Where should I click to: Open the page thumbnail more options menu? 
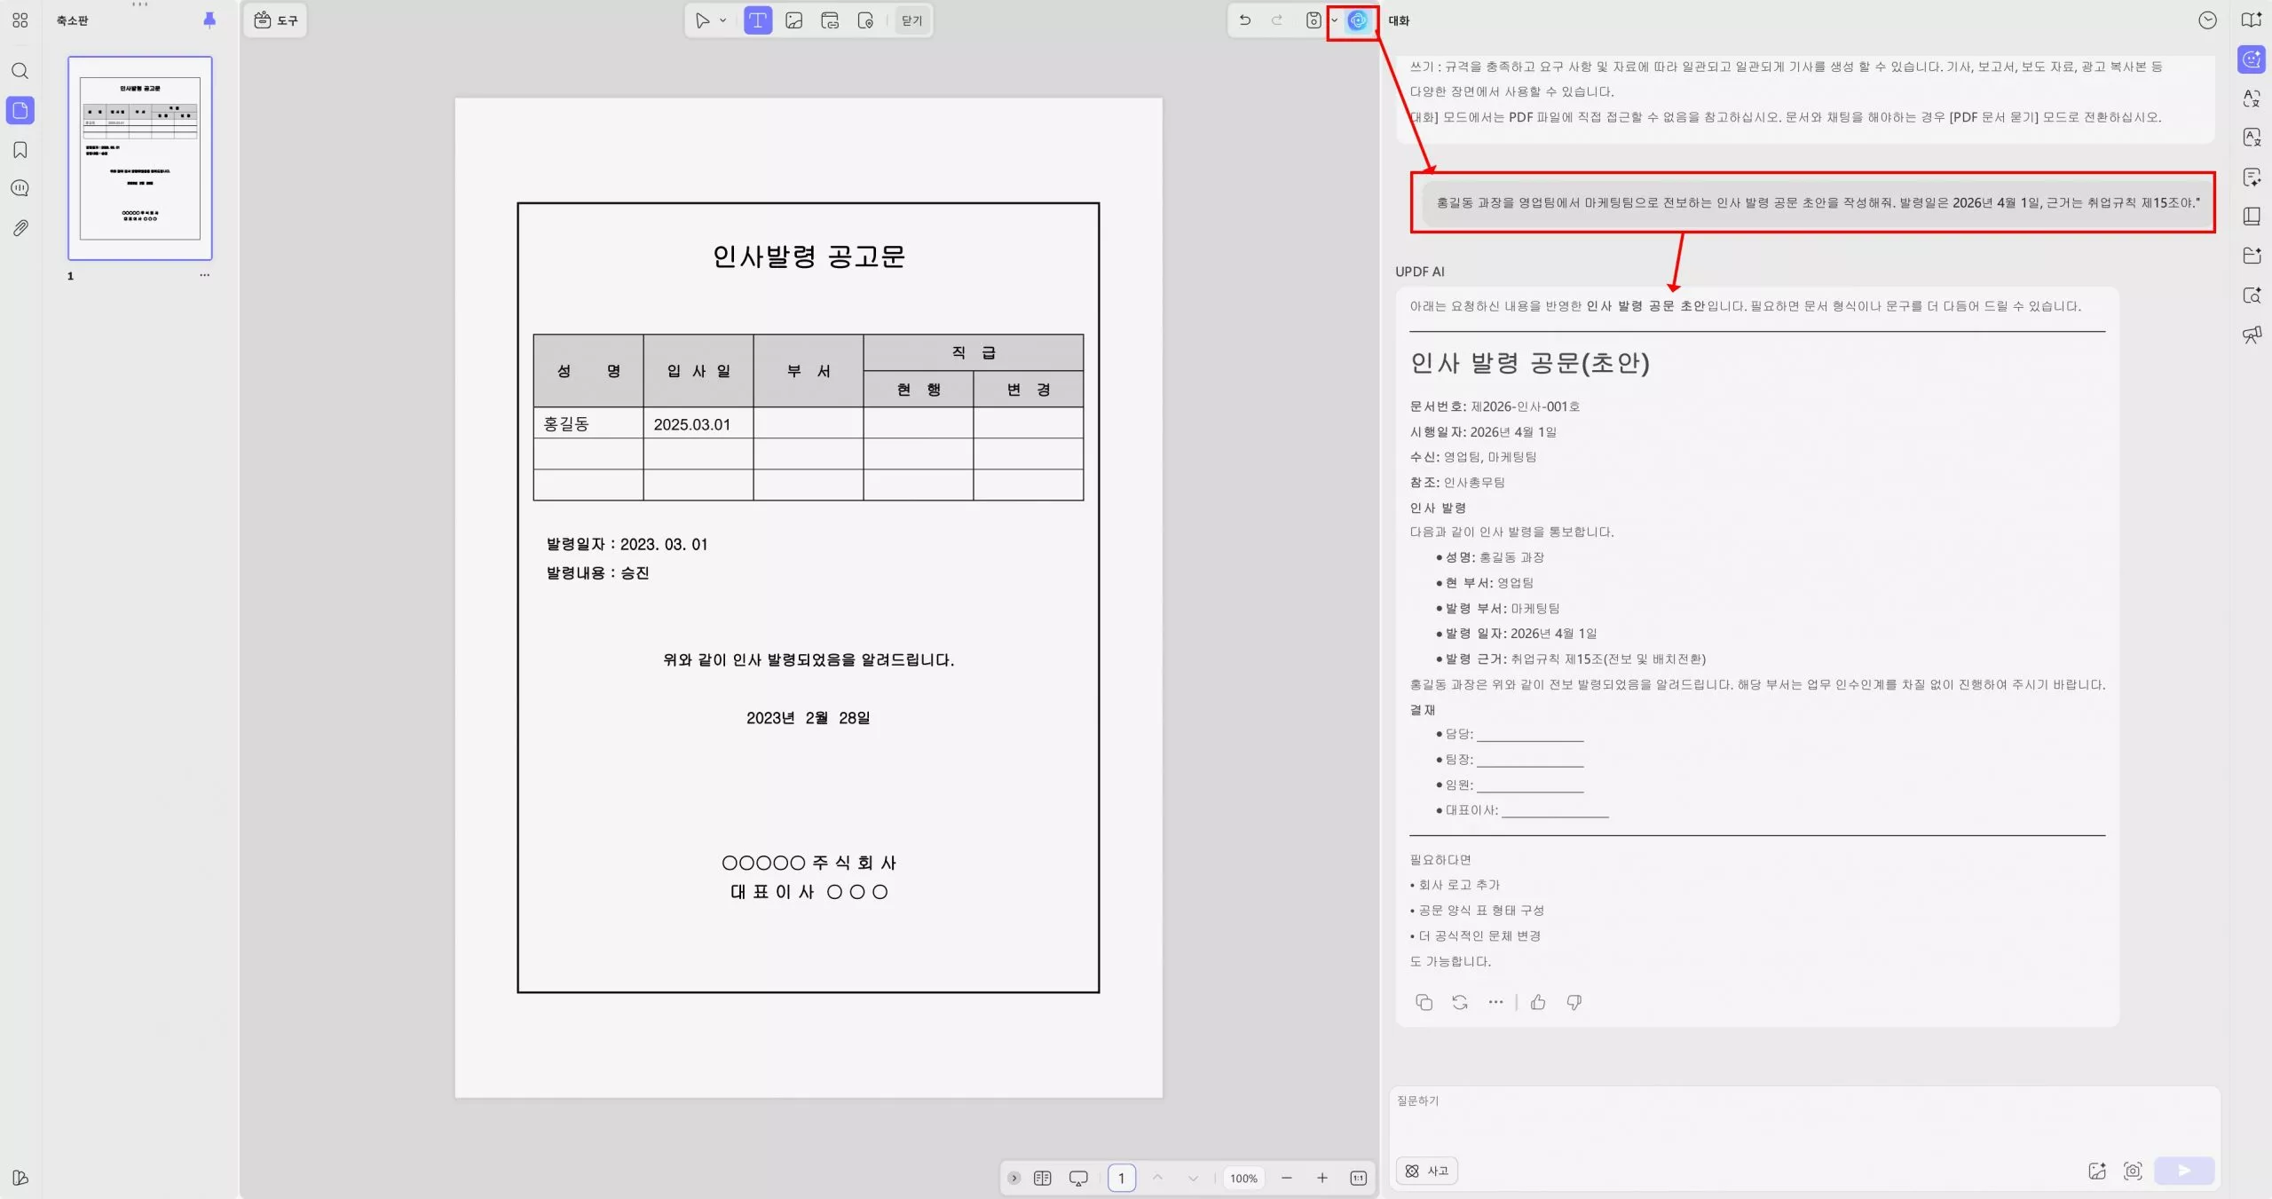pos(203,275)
